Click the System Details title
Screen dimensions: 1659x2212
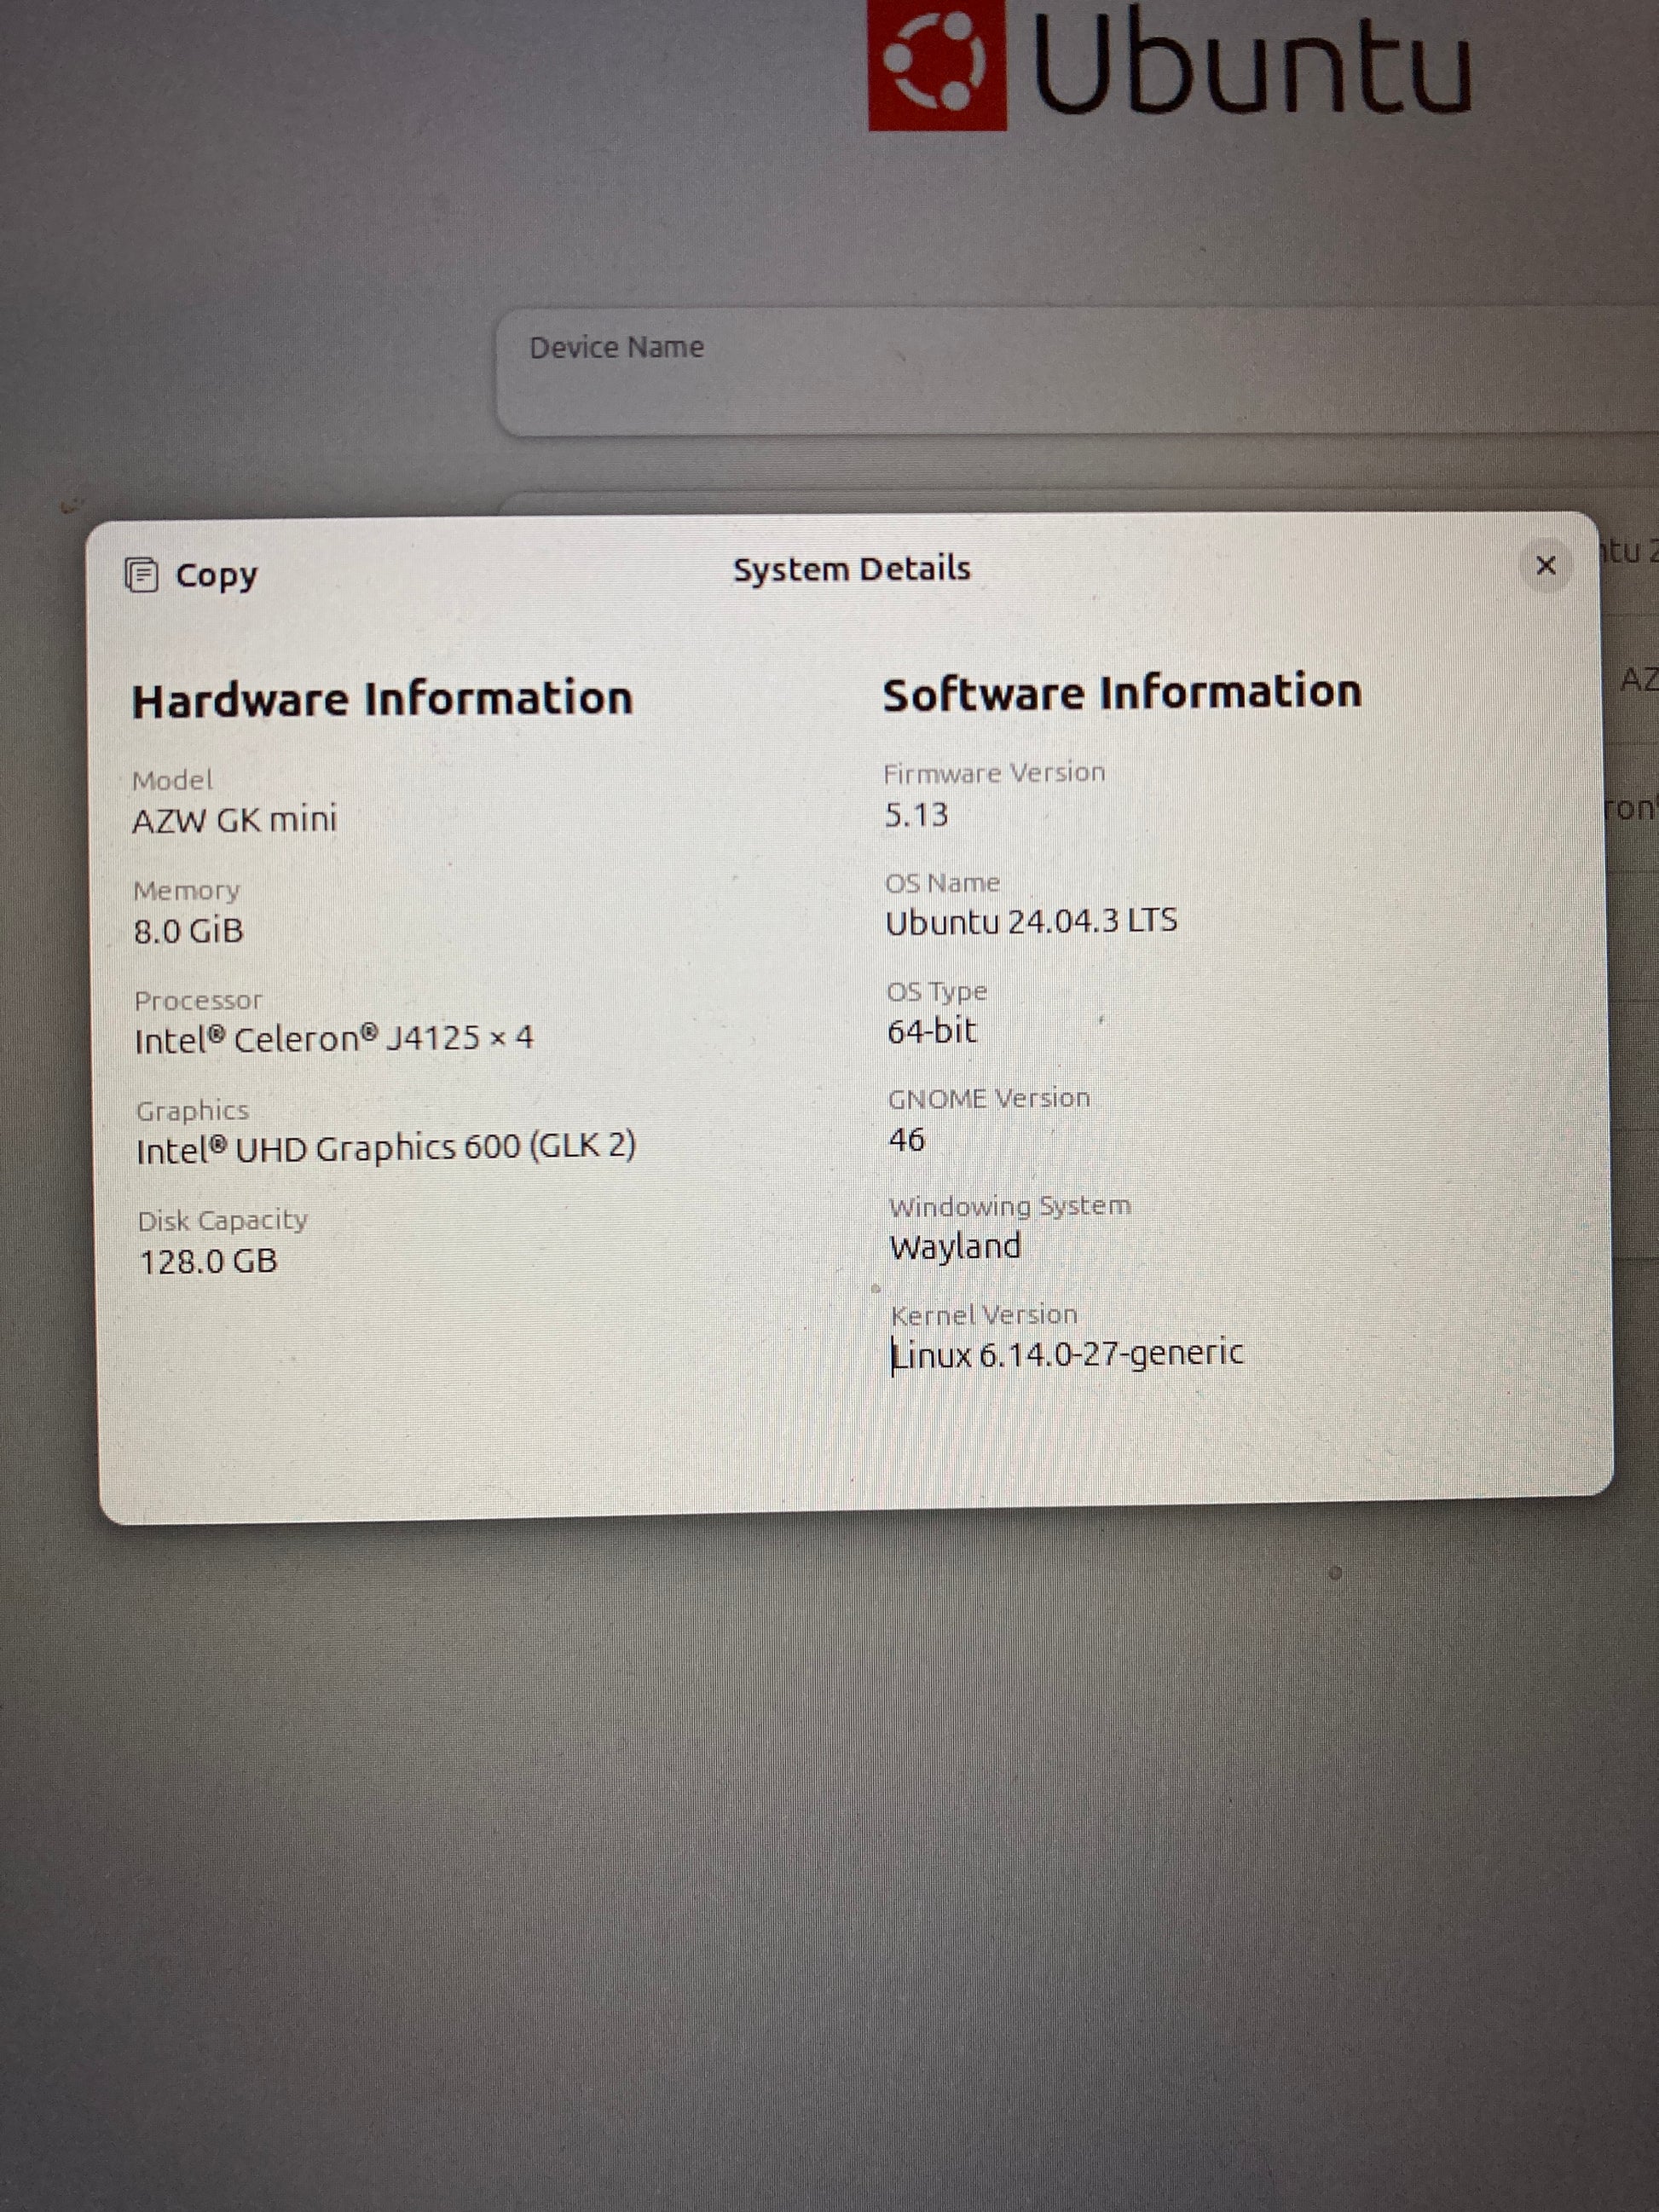coord(851,569)
